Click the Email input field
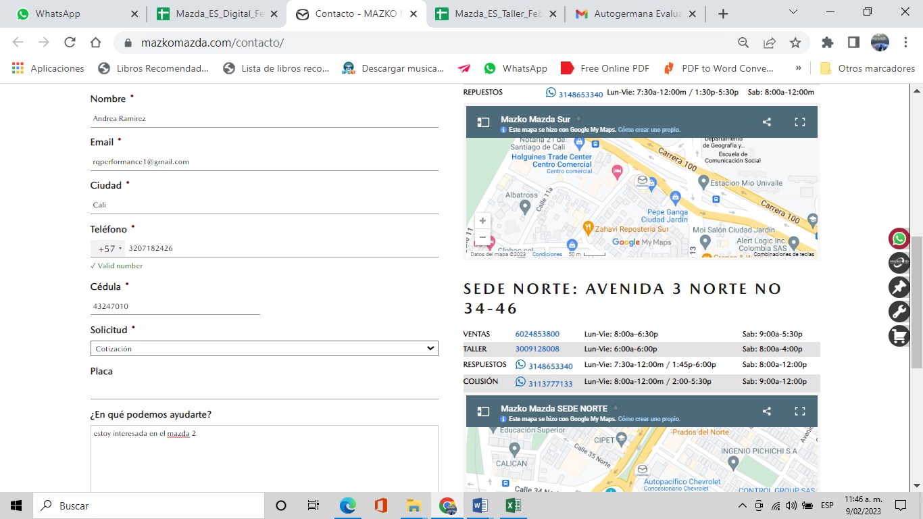Image resolution: width=923 pixels, height=519 pixels. pos(264,162)
